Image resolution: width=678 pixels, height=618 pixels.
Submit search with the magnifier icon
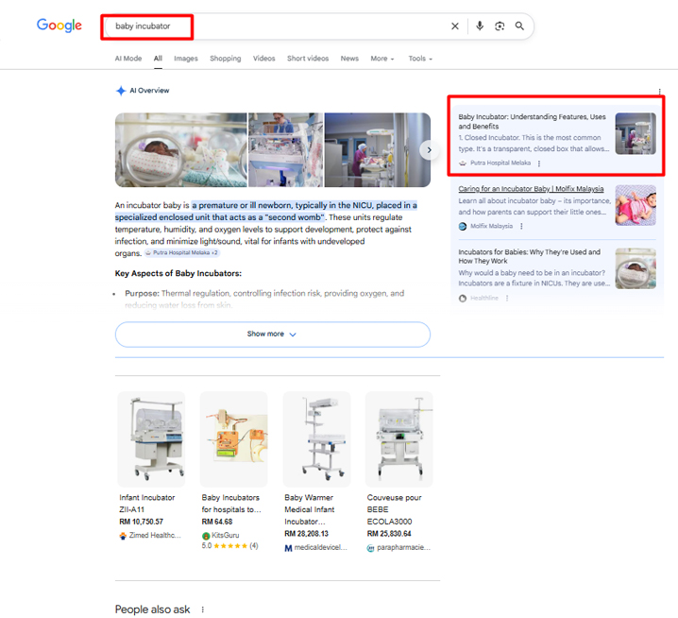(519, 26)
